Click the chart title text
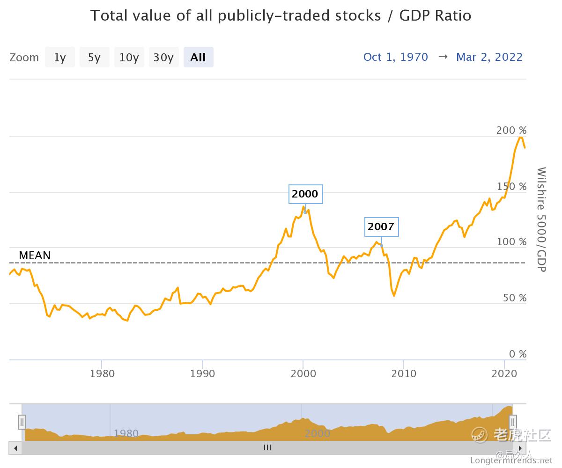The image size is (562, 468). pyautogui.click(x=281, y=15)
